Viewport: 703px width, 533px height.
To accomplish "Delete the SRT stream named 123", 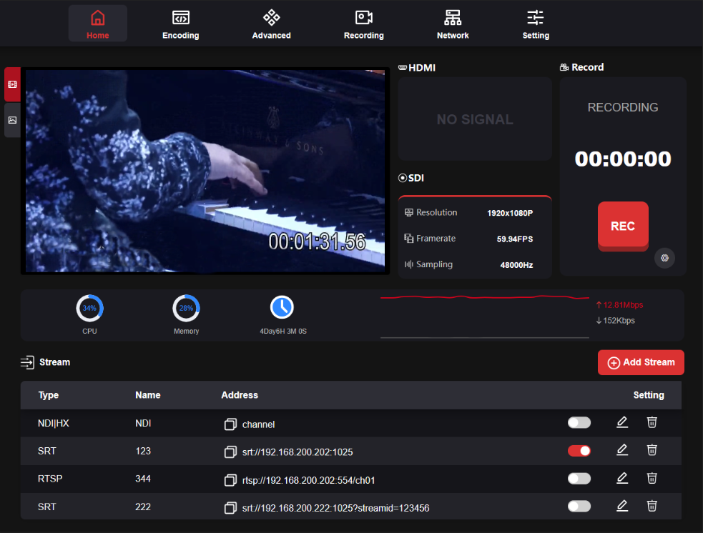I will pyautogui.click(x=652, y=450).
